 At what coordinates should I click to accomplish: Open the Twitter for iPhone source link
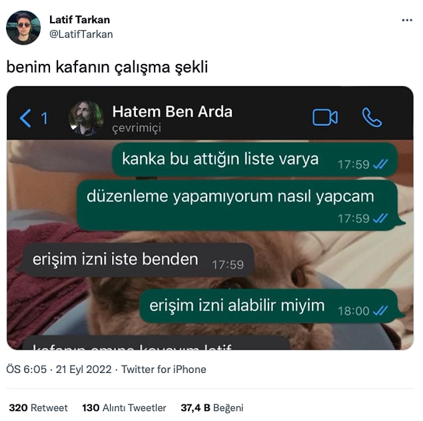pyautogui.click(x=163, y=369)
